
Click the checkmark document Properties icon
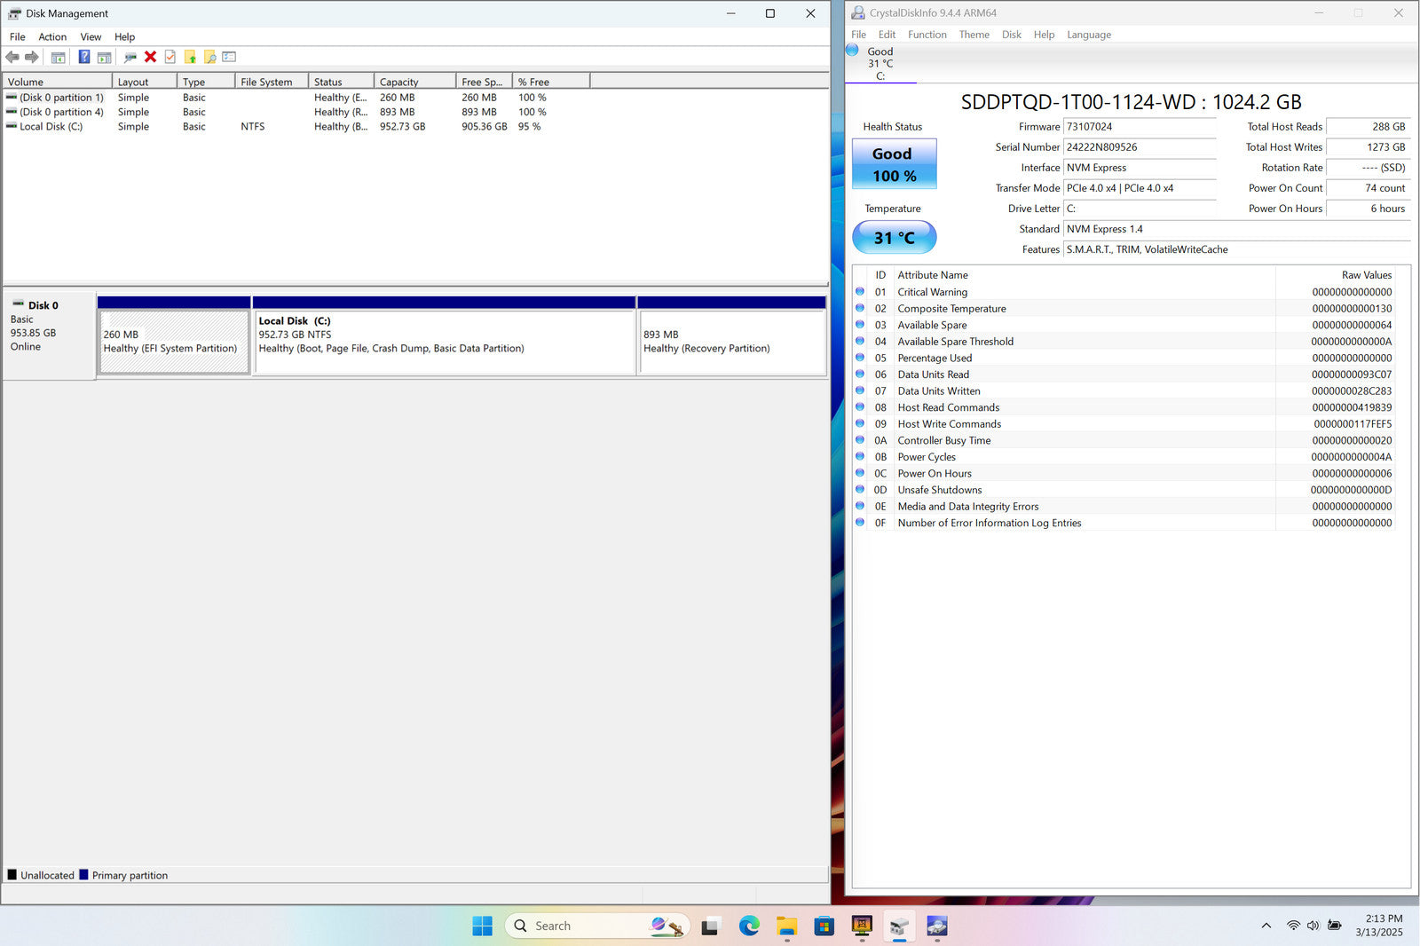point(170,57)
